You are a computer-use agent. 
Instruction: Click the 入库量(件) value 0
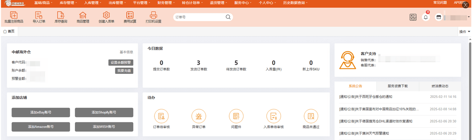click(273, 63)
